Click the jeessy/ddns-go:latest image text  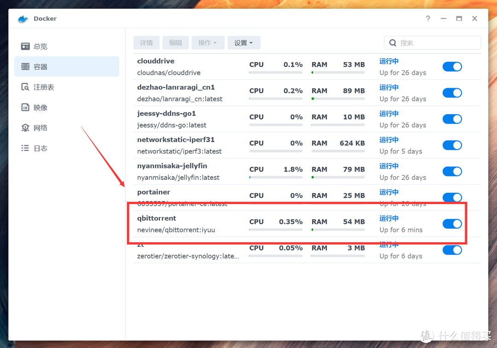tap(172, 125)
